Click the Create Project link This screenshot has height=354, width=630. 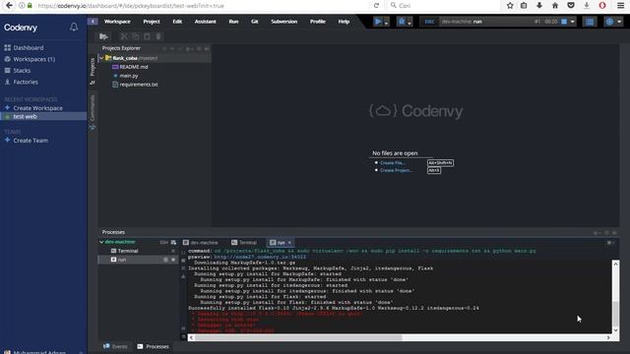click(396, 170)
